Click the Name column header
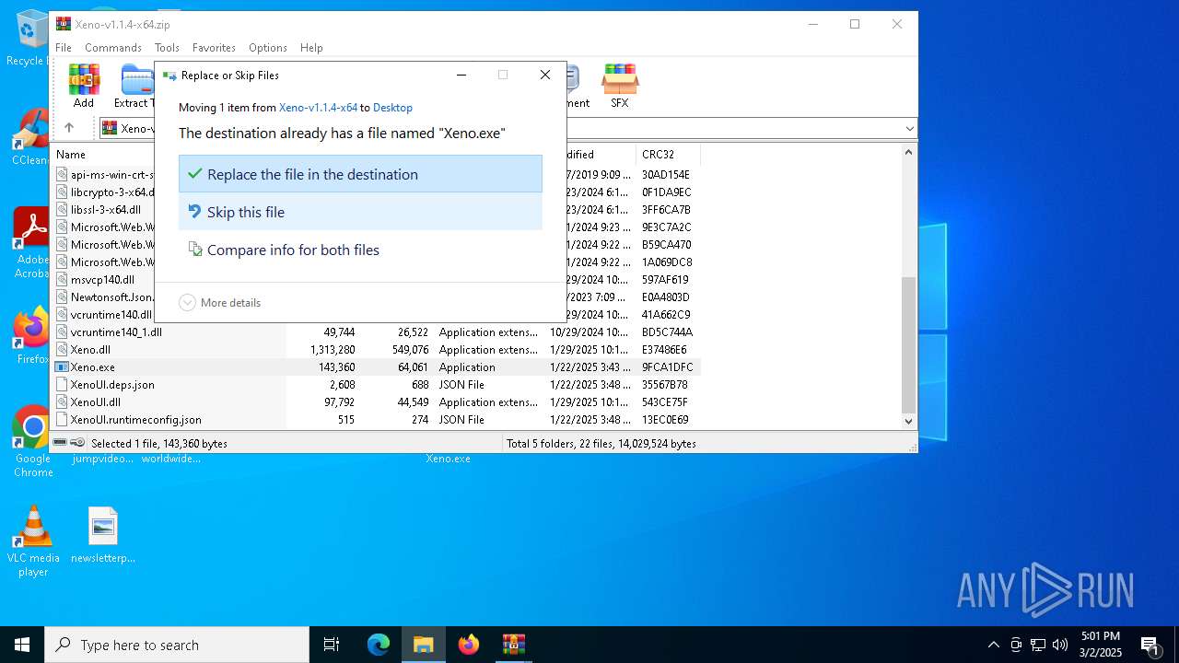The height and width of the screenshot is (663, 1179). pyautogui.click(x=169, y=155)
